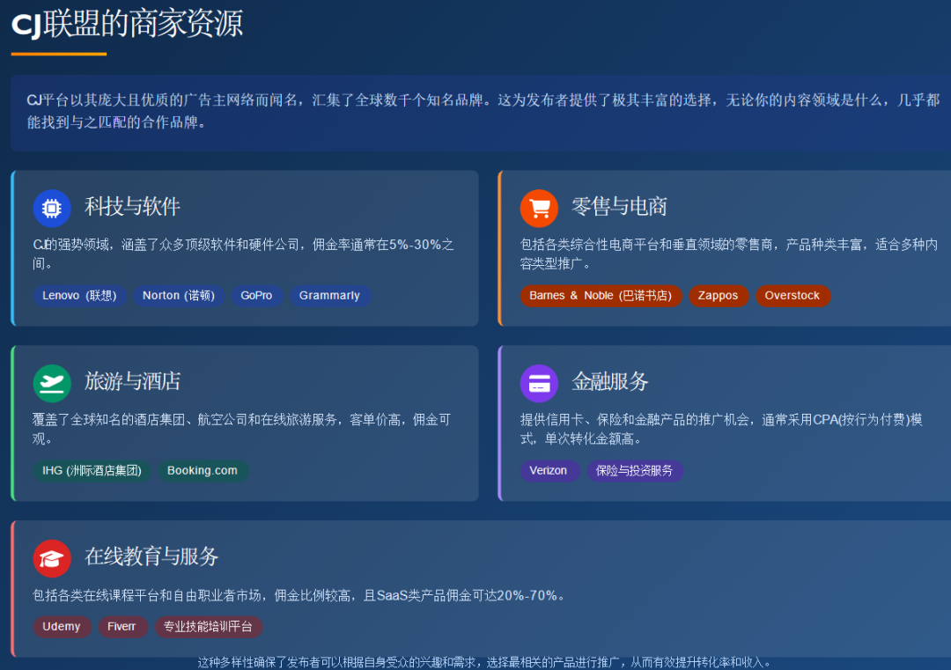Click the Grammarly tag
951x670 pixels.
(x=330, y=296)
